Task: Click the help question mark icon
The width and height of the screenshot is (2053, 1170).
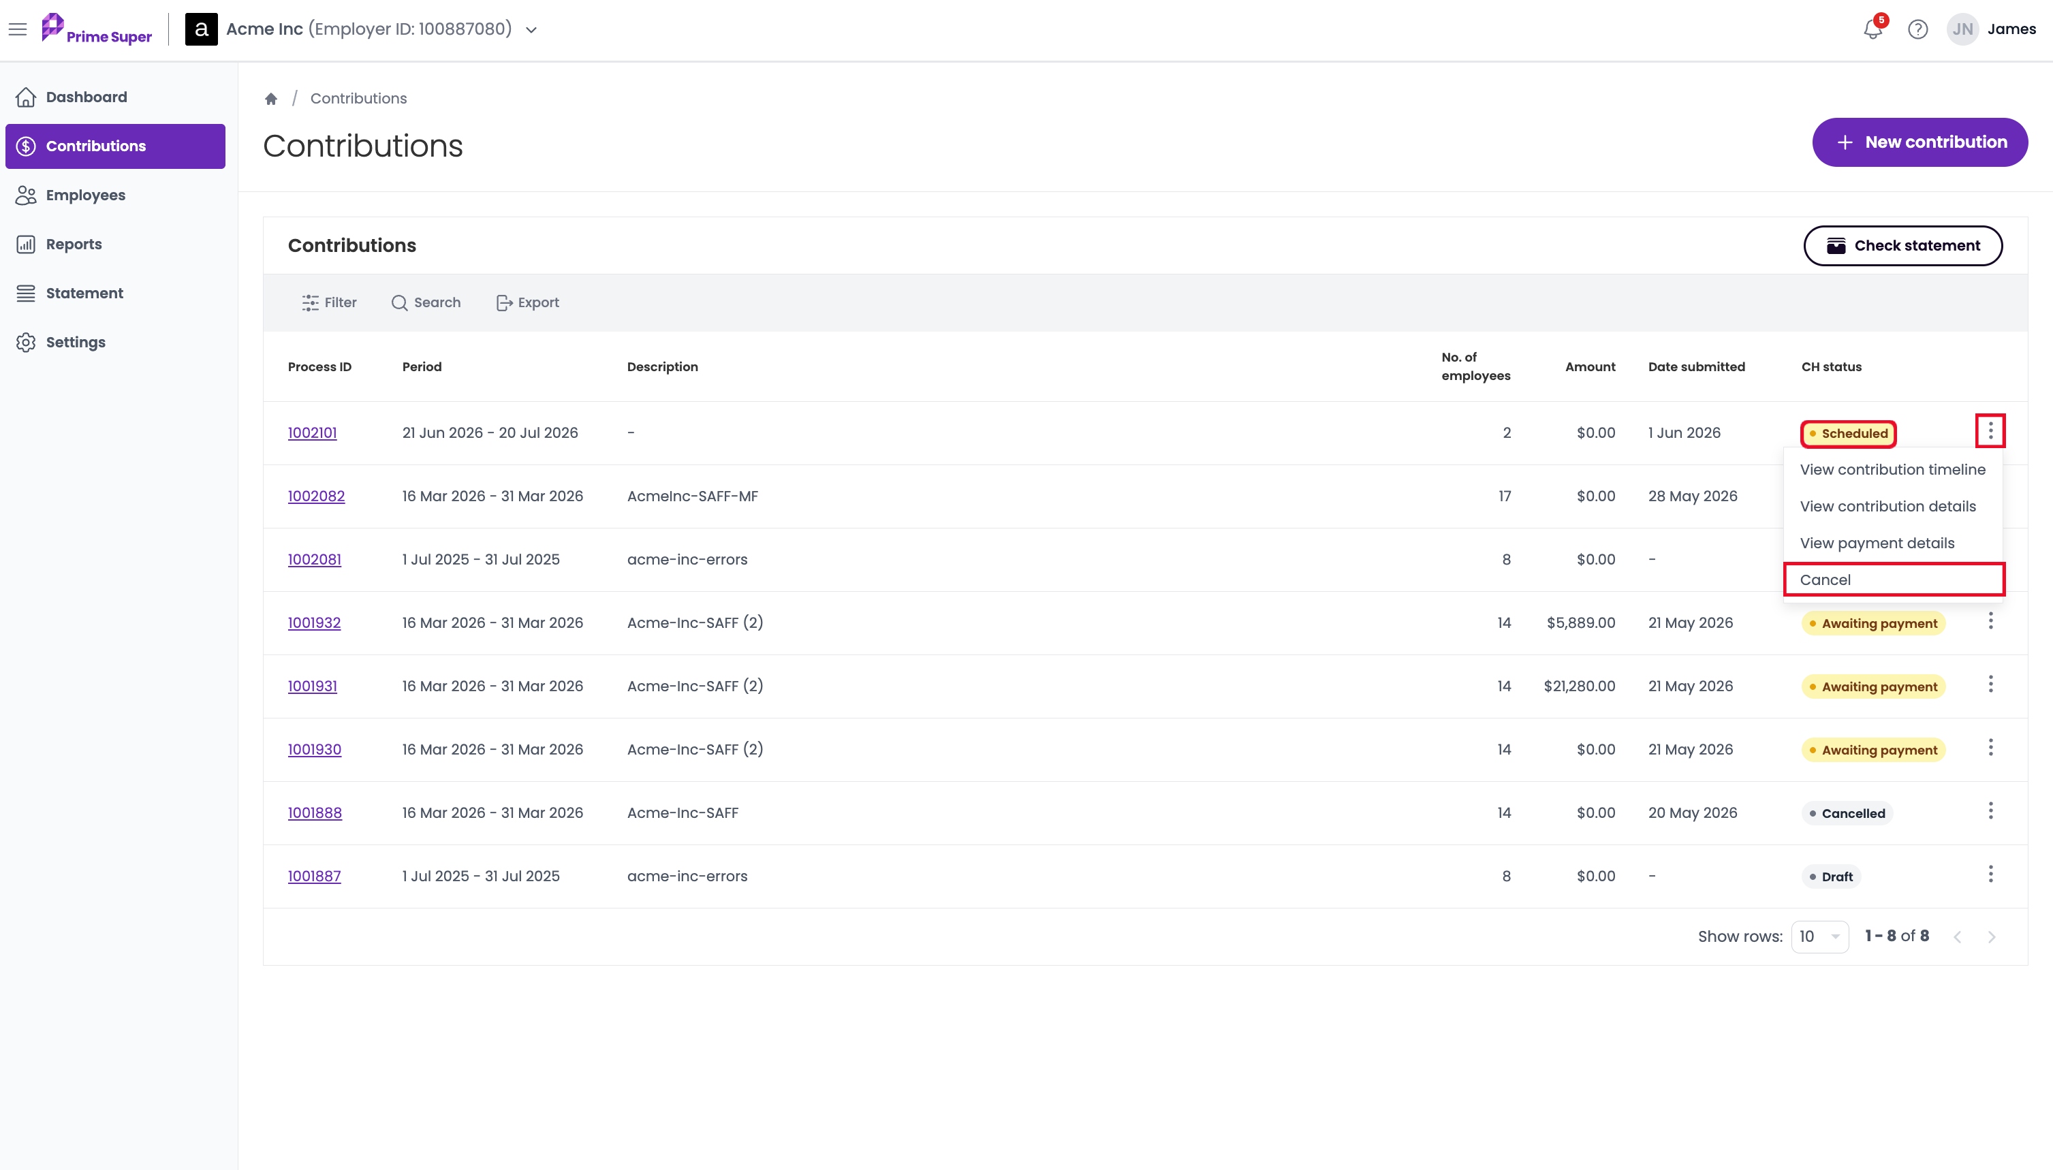Action: (x=1918, y=30)
